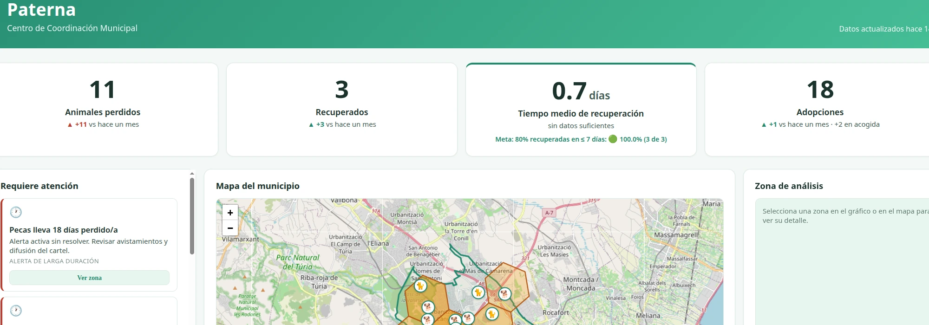Click the green goal-status circle indicator
This screenshot has height=325, width=929.
[613, 139]
